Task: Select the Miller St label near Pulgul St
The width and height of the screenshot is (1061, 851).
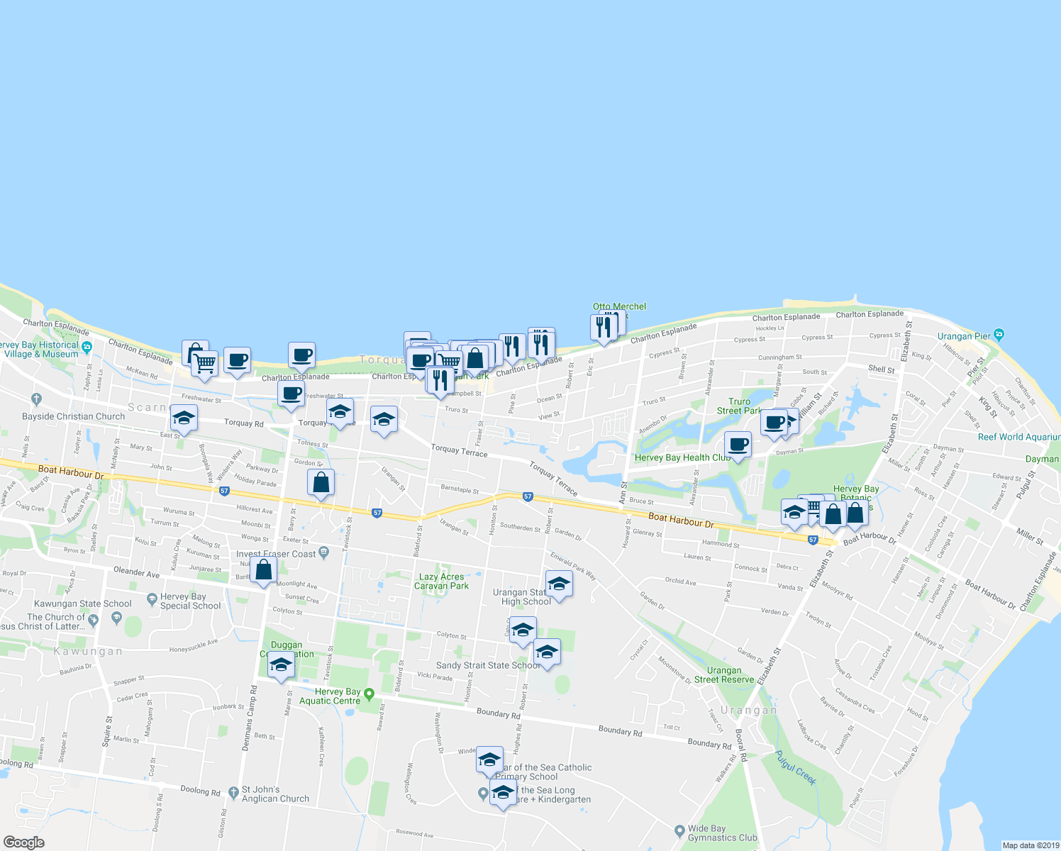Action: click(x=1030, y=536)
